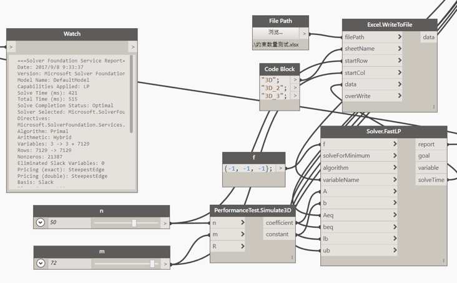Click the coefficient output port
Screen dimensions: 457x283
point(279,222)
